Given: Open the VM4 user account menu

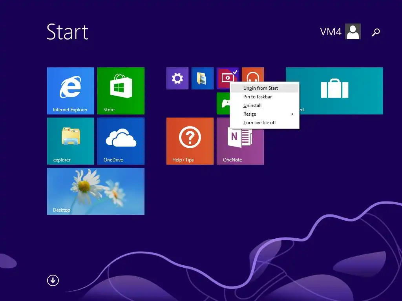Looking at the screenshot, I should [x=340, y=31].
